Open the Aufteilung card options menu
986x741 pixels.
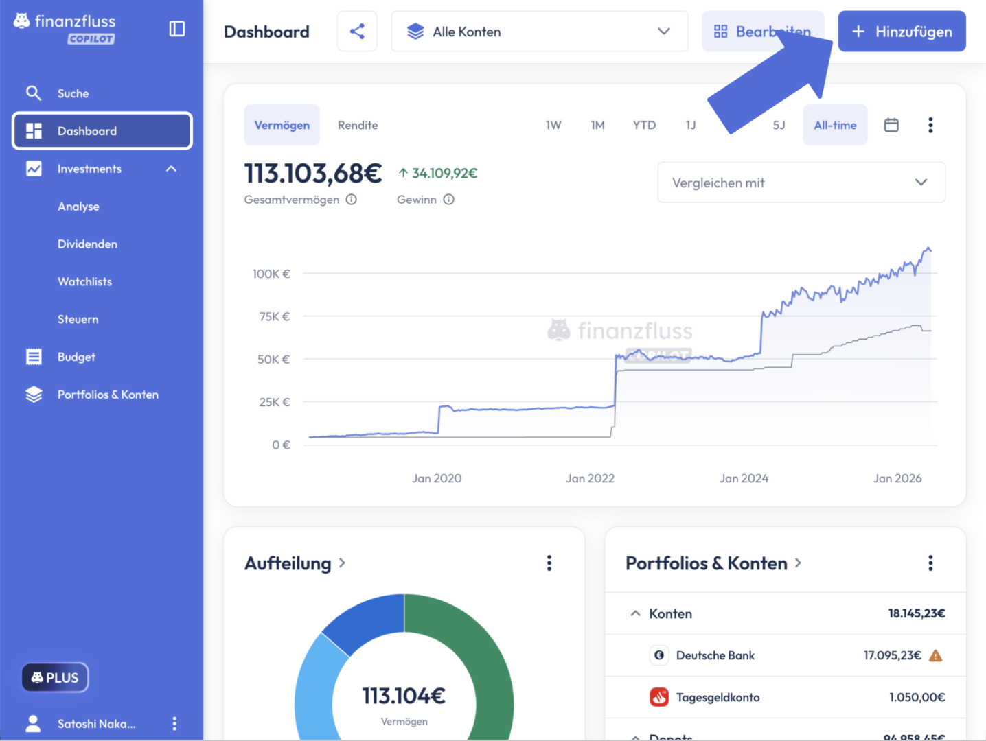pos(549,563)
